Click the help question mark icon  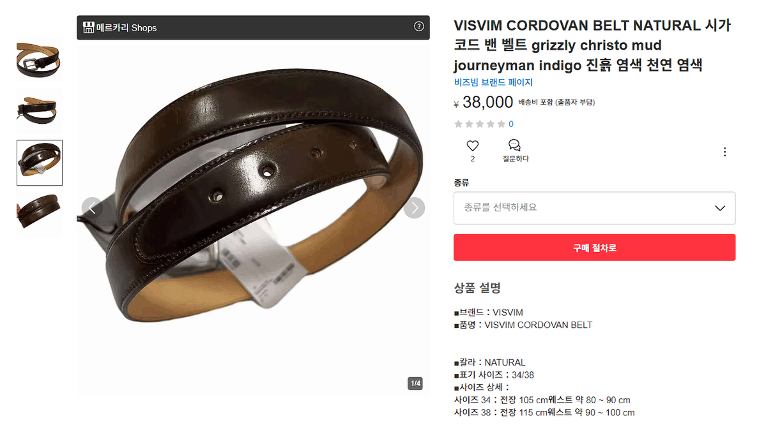click(418, 26)
